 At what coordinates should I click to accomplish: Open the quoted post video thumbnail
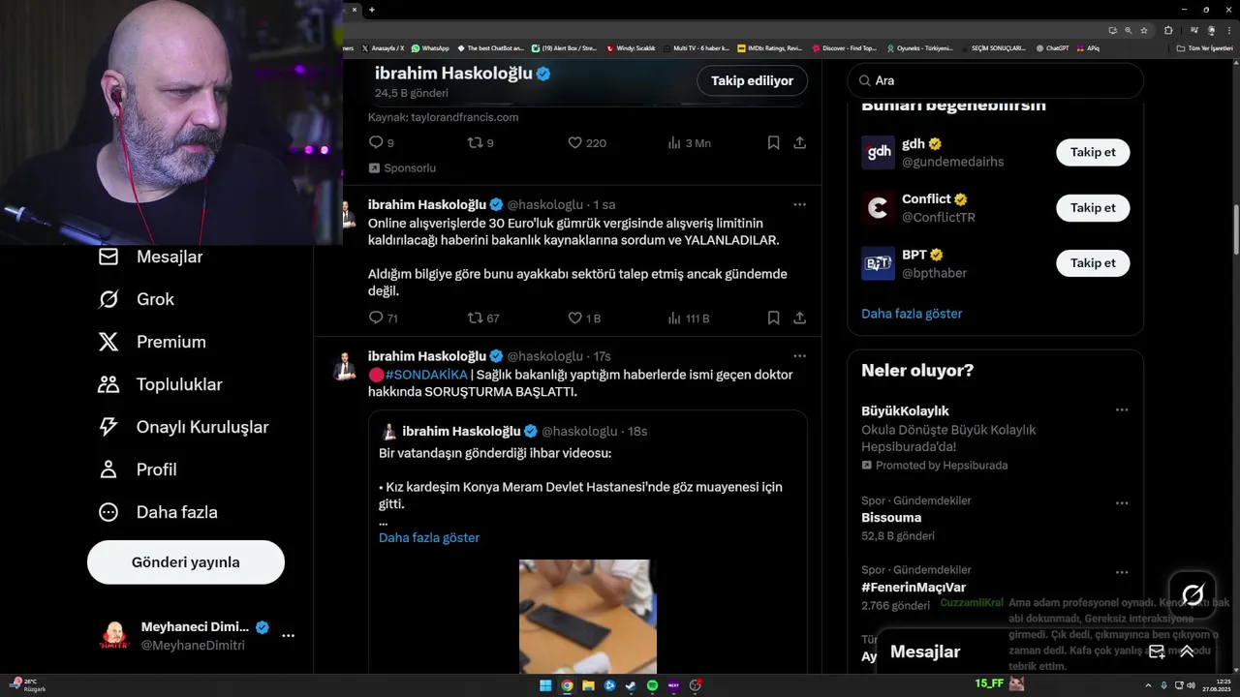point(588,617)
